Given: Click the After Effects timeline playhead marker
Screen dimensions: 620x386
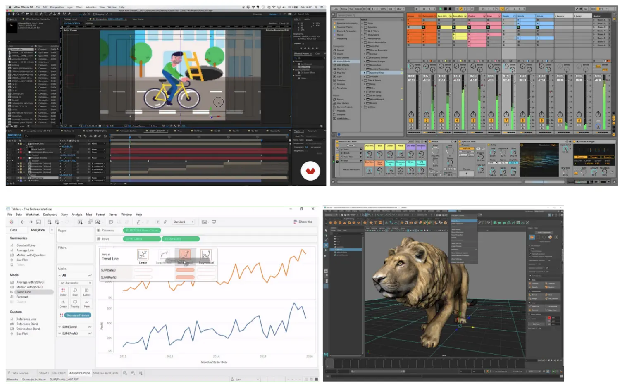Looking at the screenshot, I should (129, 137).
